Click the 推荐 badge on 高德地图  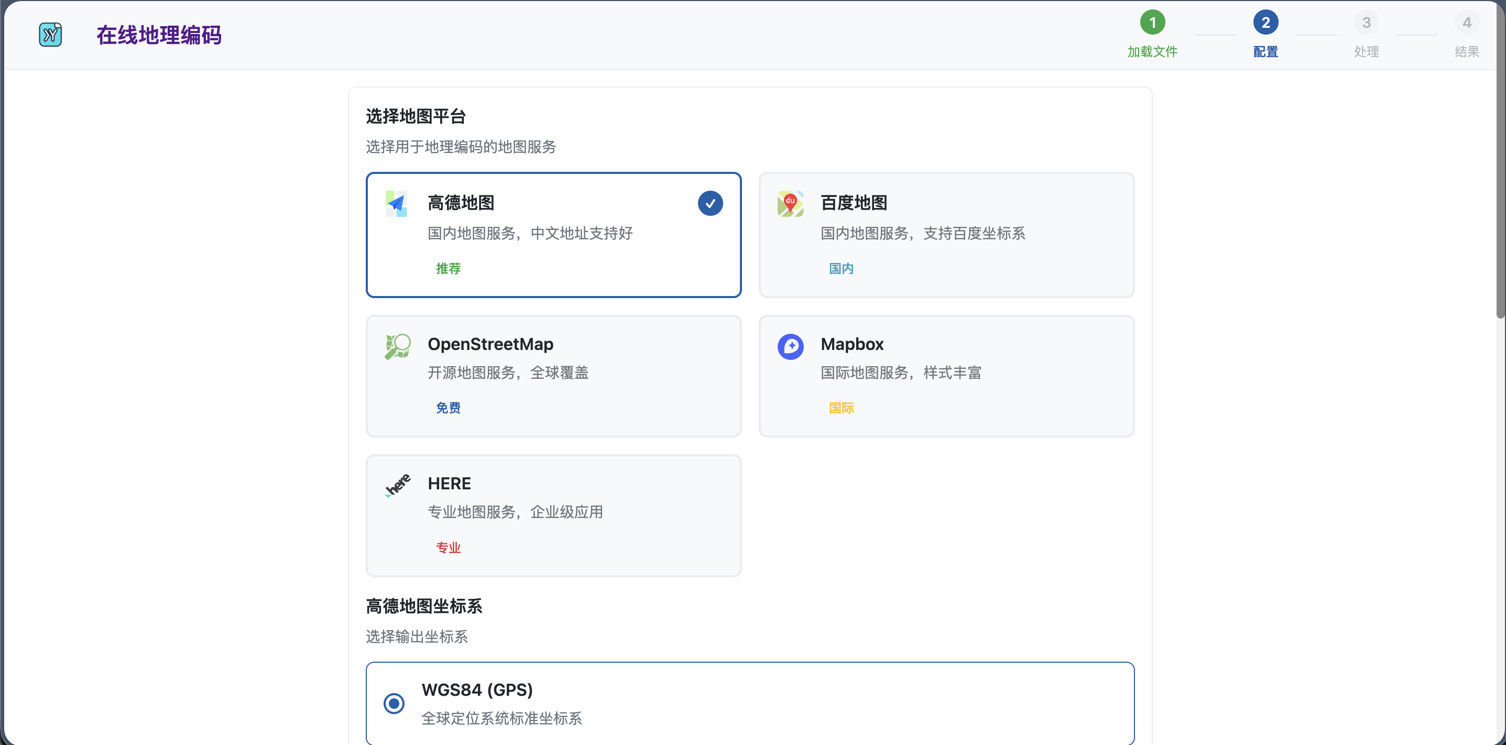tap(449, 268)
